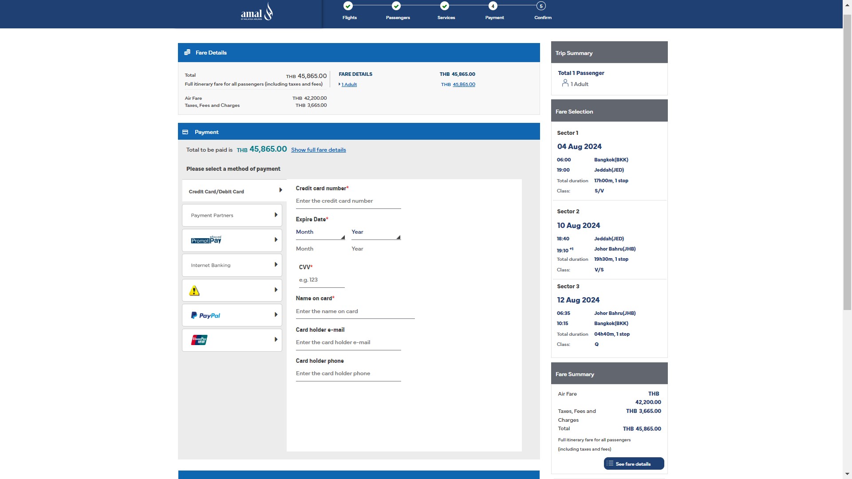Select the PayPal payment logo

coord(205,315)
